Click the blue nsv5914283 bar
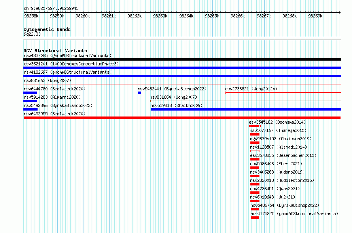Viewport: 352px width, 233px height. (30, 101)
